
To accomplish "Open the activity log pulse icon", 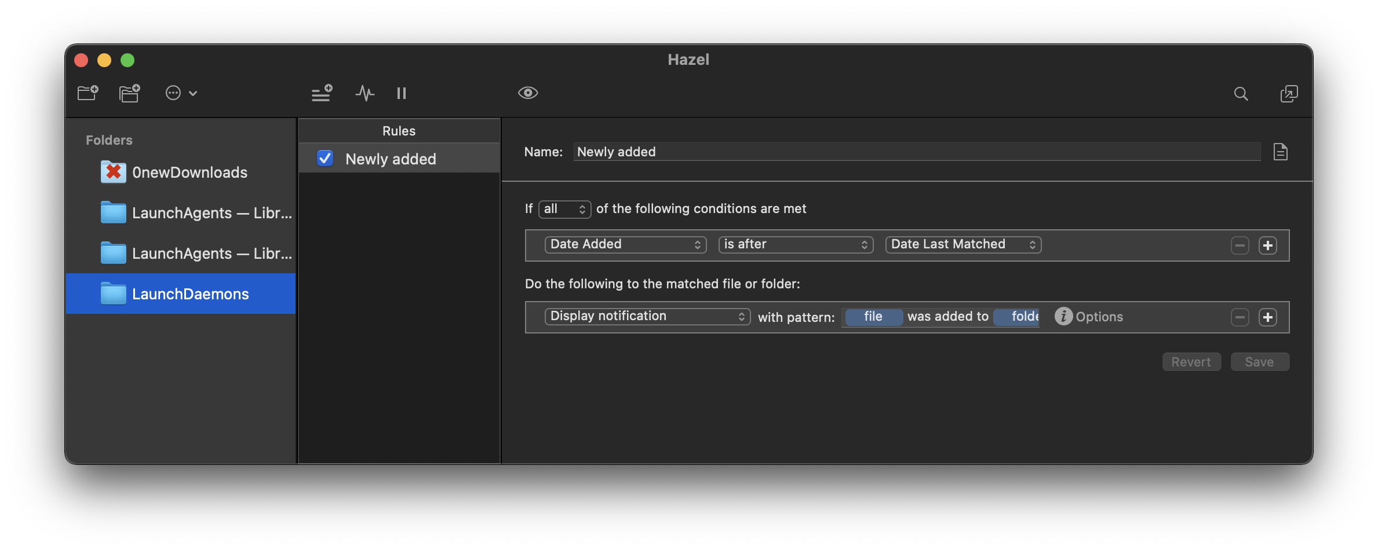I will 364,93.
